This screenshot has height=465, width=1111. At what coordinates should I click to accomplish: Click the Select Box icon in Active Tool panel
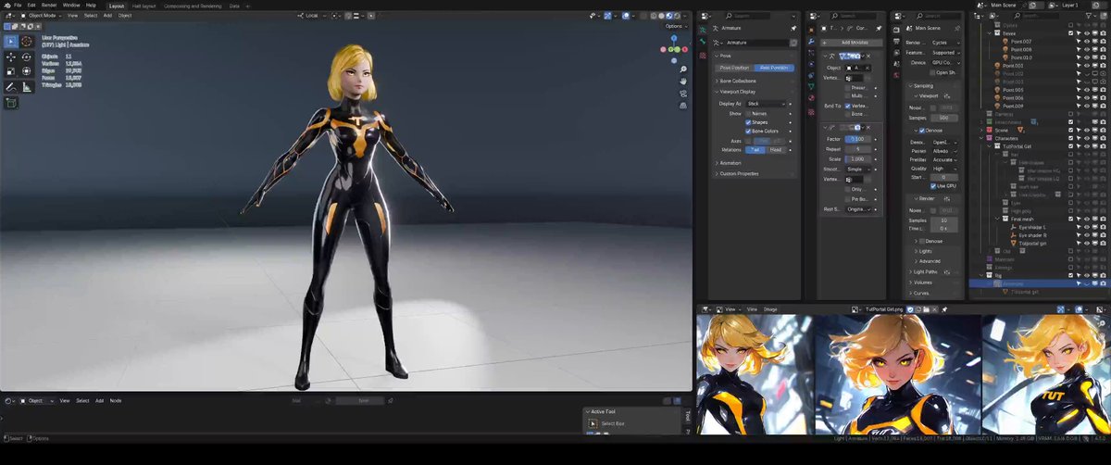click(x=593, y=423)
